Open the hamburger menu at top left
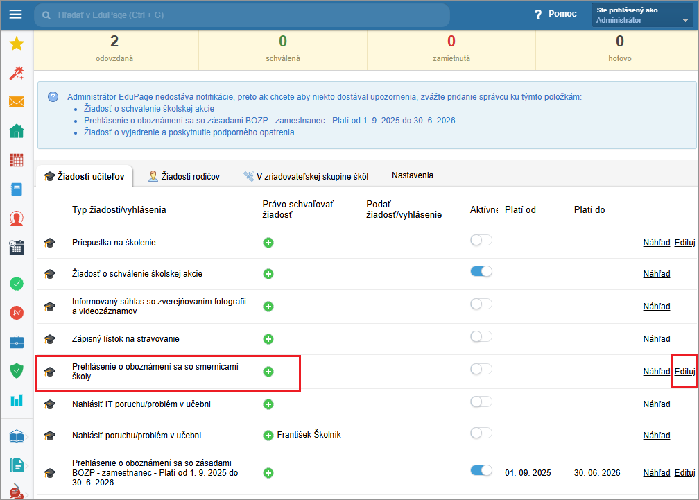Screen dimensions: 699x500 15,15
